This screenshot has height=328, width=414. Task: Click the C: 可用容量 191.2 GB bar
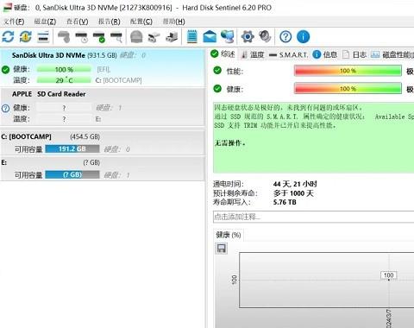pyautogui.click(x=72, y=148)
